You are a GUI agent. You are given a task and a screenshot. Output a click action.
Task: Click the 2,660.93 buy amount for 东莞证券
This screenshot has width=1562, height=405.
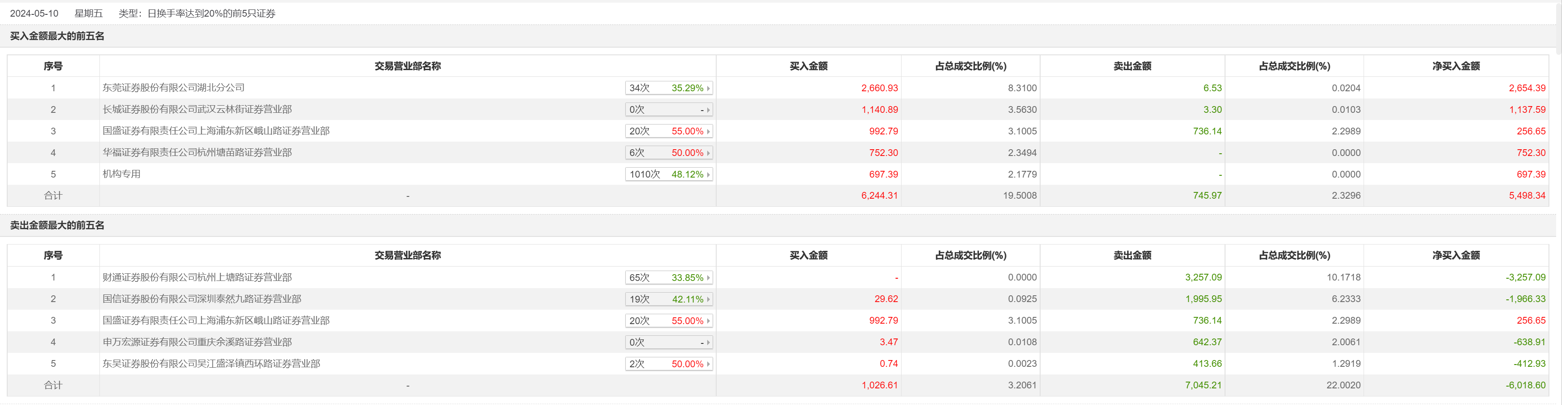click(879, 89)
